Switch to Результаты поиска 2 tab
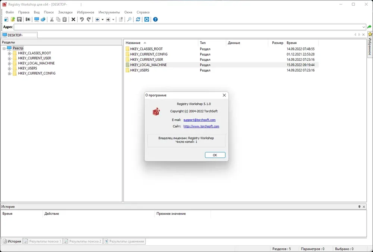373x252 pixels. click(83, 241)
